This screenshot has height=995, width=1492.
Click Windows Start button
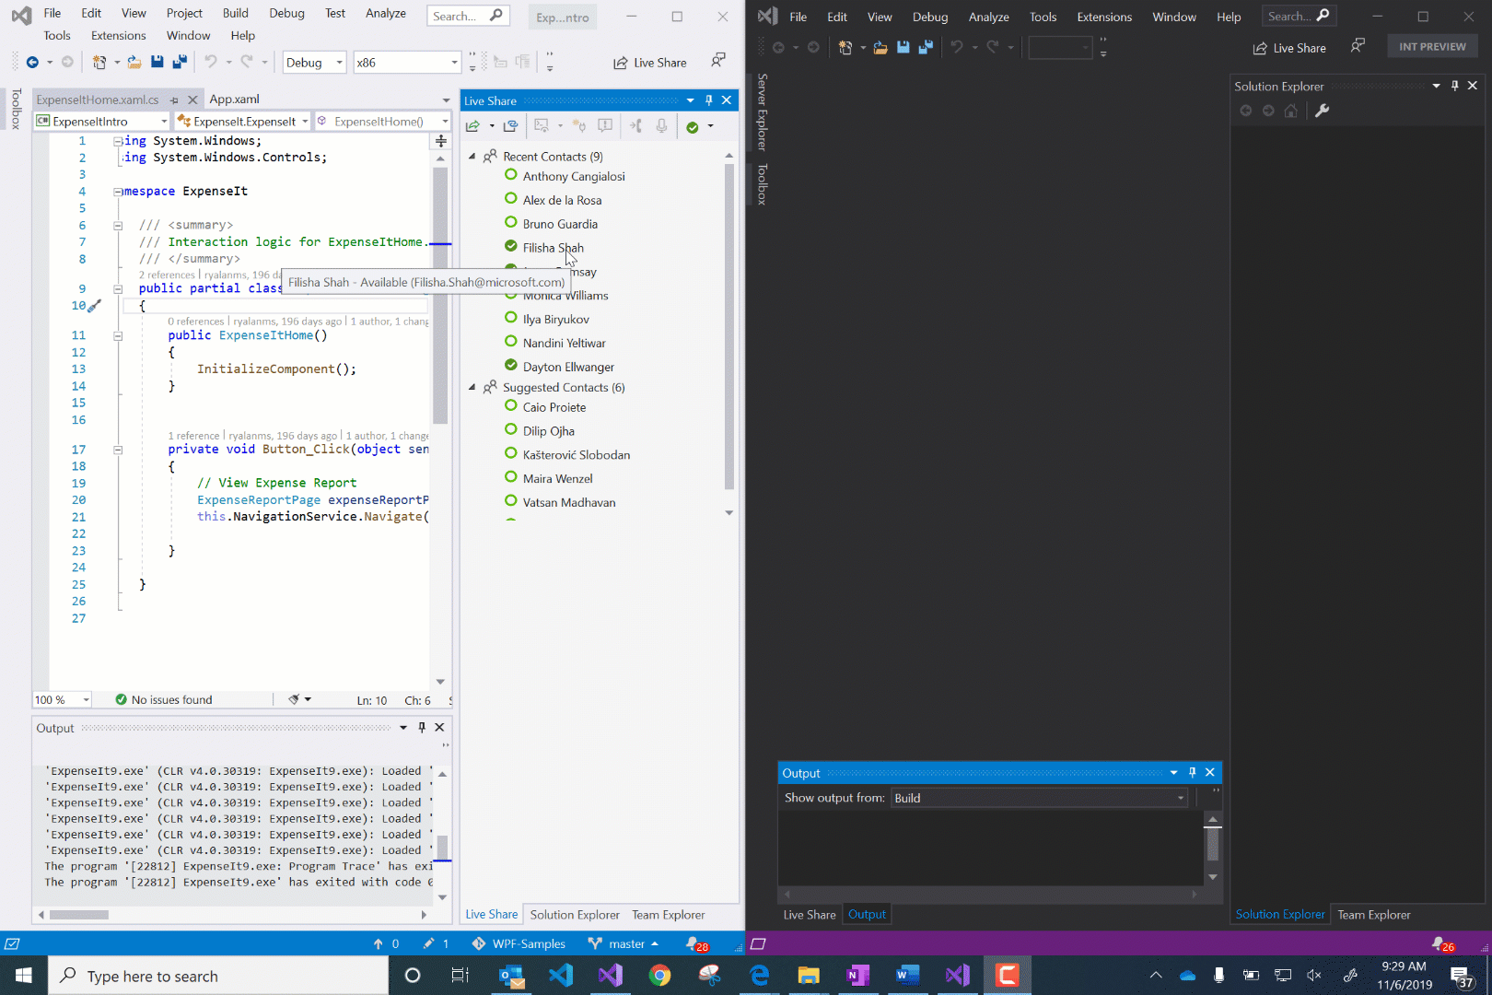[24, 975]
